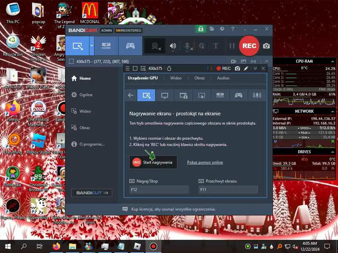This screenshot has height=253, width=338.
Task: Open Ogólne settings in sidebar
Action: tap(82, 95)
